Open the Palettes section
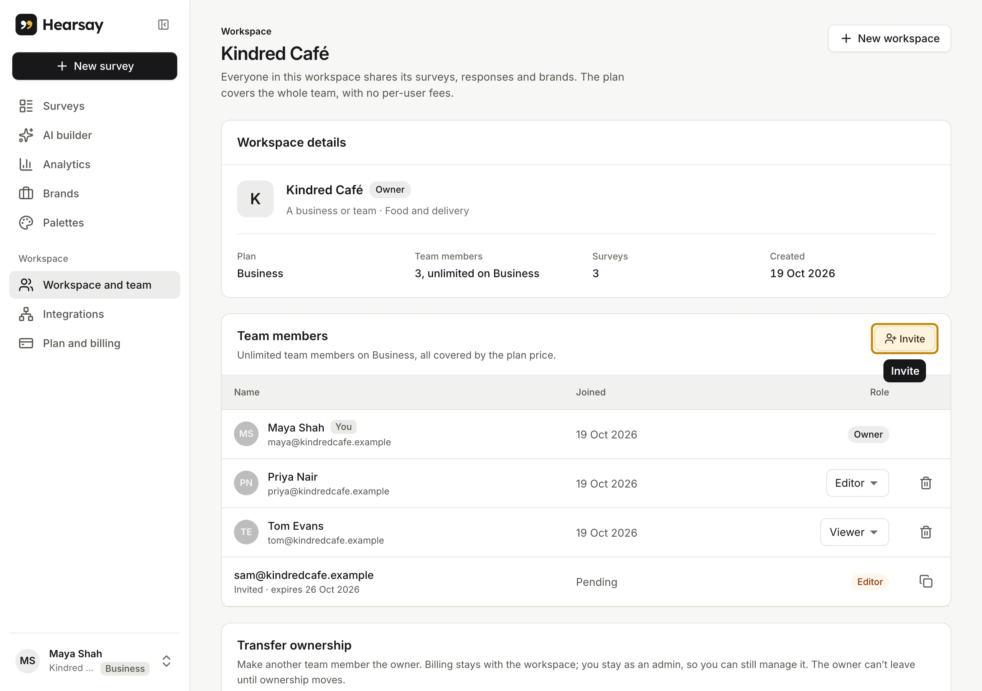This screenshot has height=691, width=982. [x=94, y=222]
